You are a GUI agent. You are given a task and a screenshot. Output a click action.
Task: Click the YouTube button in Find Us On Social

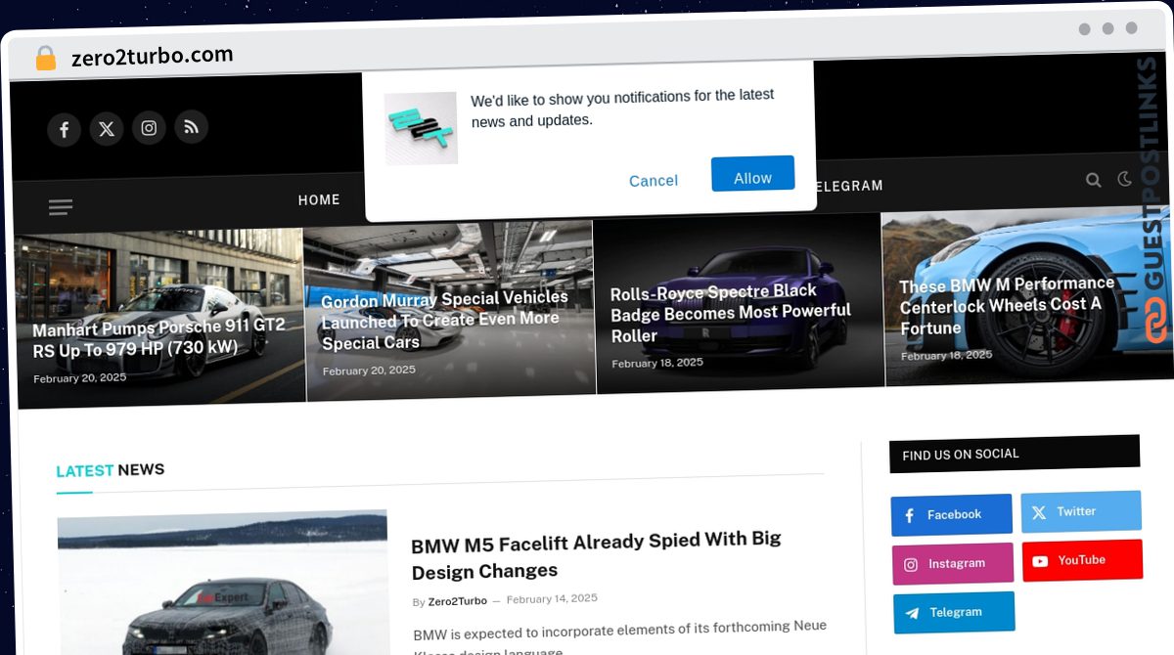pyautogui.click(x=1082, y=560)
